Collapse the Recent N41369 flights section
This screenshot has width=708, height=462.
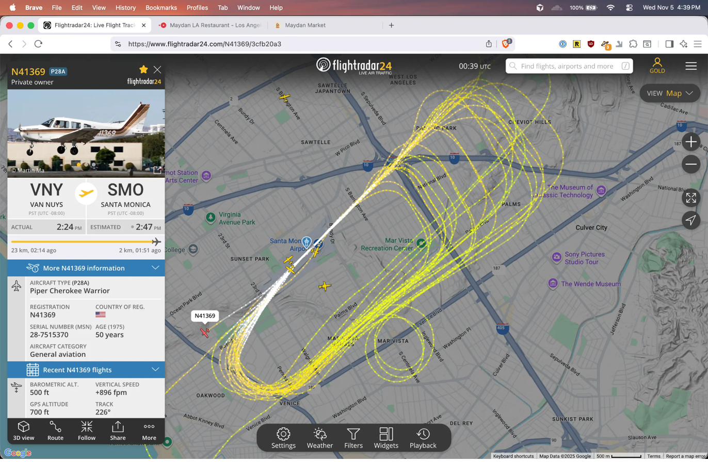[x=155, y=370]
